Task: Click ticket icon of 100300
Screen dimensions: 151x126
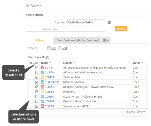Action: 43,97
